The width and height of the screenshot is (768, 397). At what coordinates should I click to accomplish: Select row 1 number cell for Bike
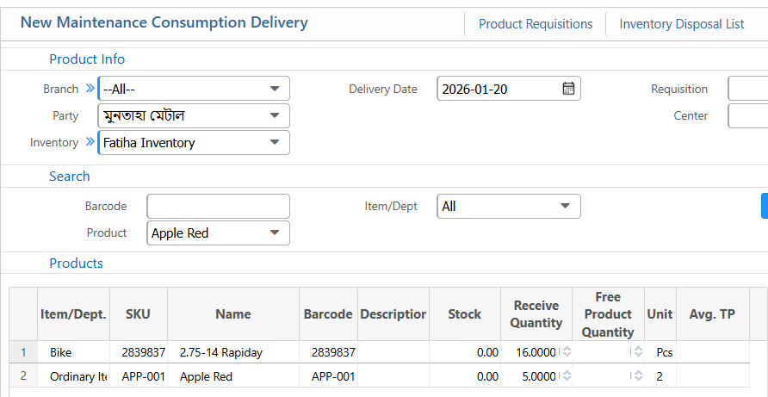[x=23, y=352]
